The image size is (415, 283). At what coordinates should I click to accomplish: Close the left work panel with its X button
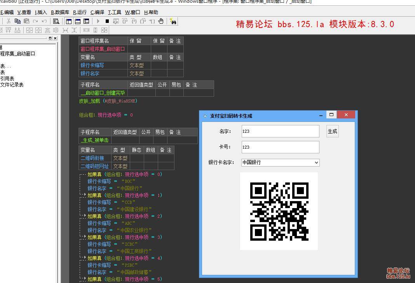[x=55, y=38]
